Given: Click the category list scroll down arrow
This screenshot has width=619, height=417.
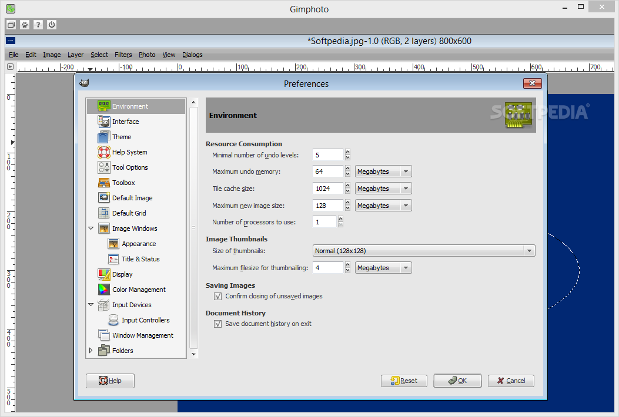Looking at the screenshot, I should (193, 354).
